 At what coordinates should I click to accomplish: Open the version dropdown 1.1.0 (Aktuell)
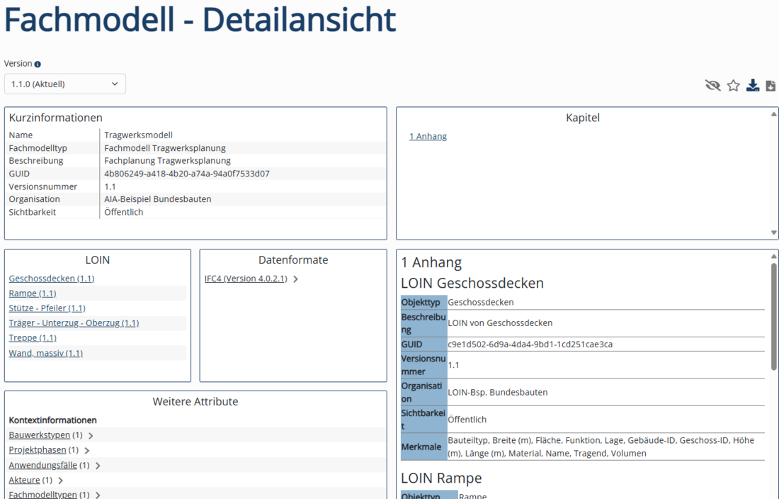click(x=65, y=84)
